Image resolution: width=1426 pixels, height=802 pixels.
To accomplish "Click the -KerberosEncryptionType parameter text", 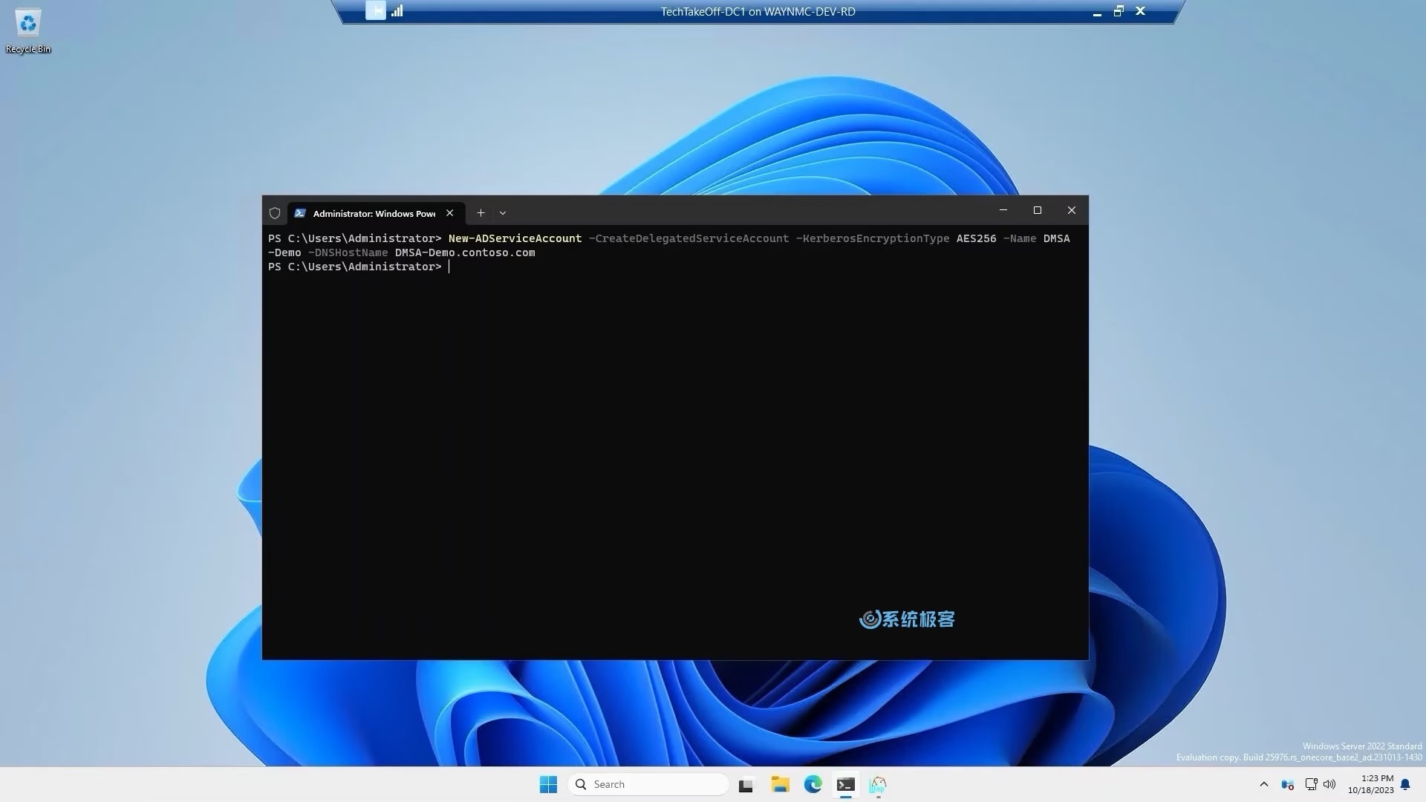I will (873, 238).
